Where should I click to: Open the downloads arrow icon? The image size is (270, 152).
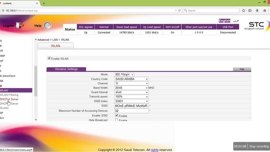(257, 11)
